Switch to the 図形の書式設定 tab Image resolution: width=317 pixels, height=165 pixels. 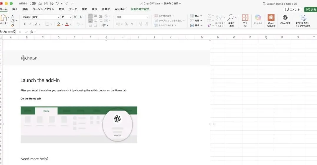[140, 9]
